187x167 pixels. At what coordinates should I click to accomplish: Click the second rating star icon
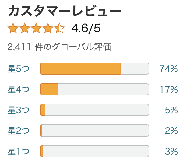25,28
